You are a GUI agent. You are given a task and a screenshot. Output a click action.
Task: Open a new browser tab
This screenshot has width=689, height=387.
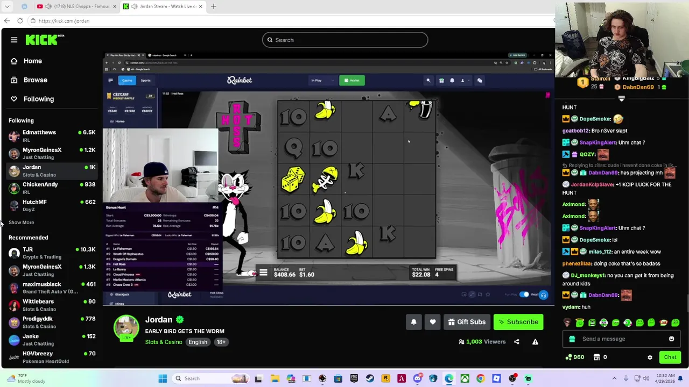point(214,6)
